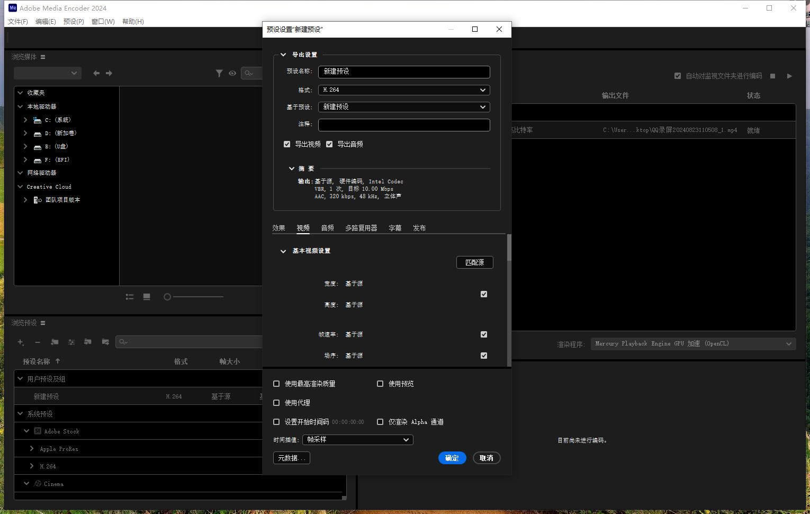The height and width of the screenshot is (514, 810).
Task: Click the 匹配源 button
Action: pos(474,262)
